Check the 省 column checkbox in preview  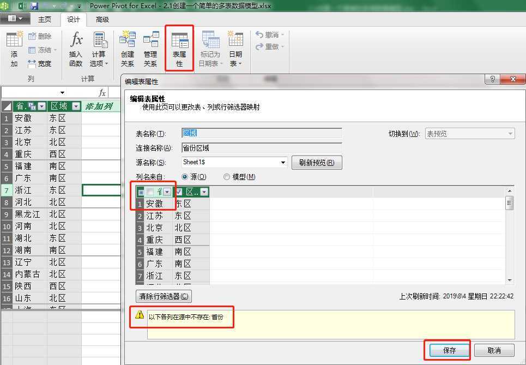150,192
